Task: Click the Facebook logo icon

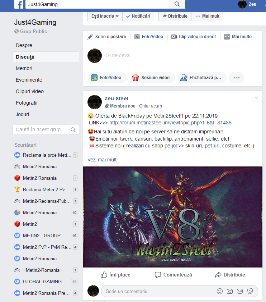Action: [19, 4]
